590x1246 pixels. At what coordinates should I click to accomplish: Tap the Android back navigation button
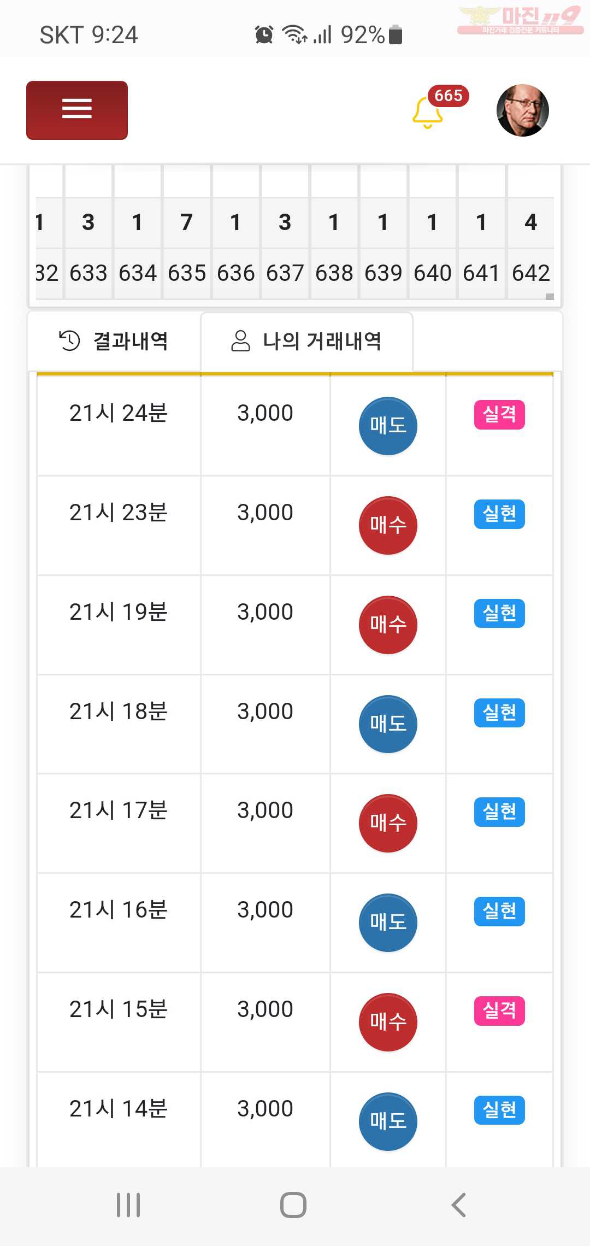coord(459,1204)
